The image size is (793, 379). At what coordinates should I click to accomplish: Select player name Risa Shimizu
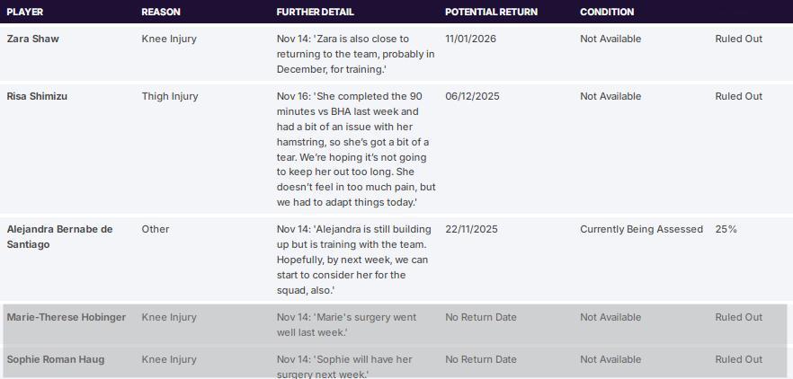(x=37, y=96)
